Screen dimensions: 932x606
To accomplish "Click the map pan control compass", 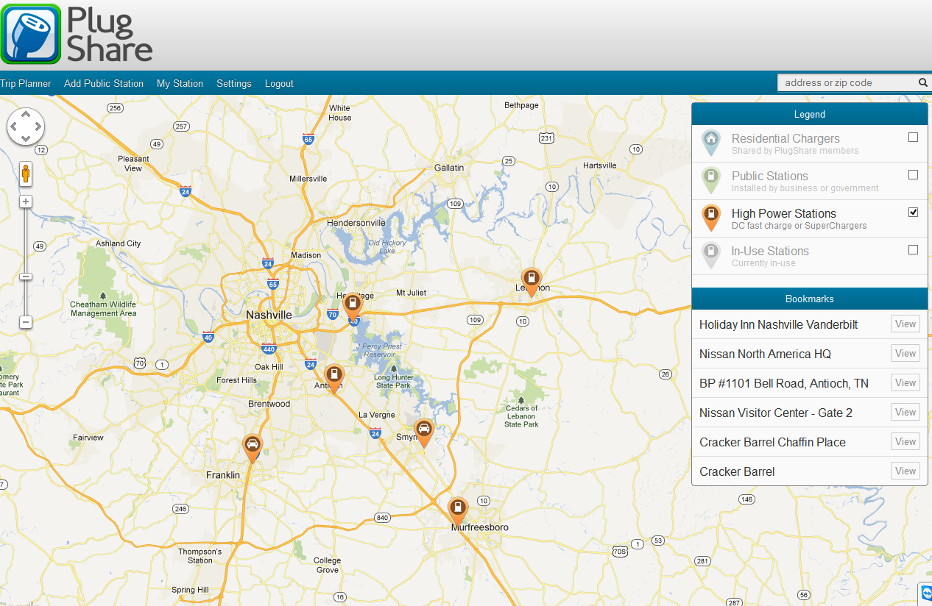I will [x=26, y=126].
